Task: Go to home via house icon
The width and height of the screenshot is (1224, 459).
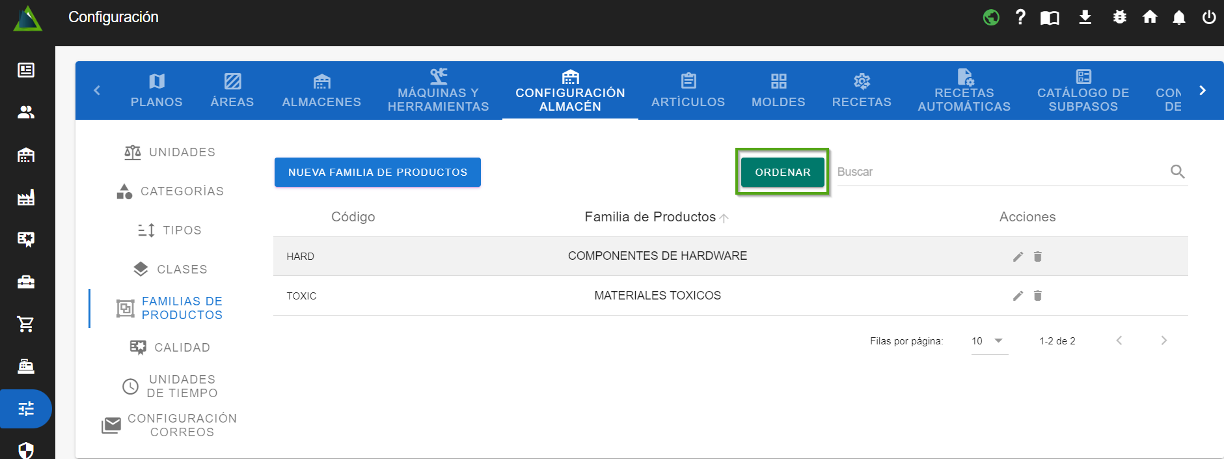Action: click(1150, 18)
